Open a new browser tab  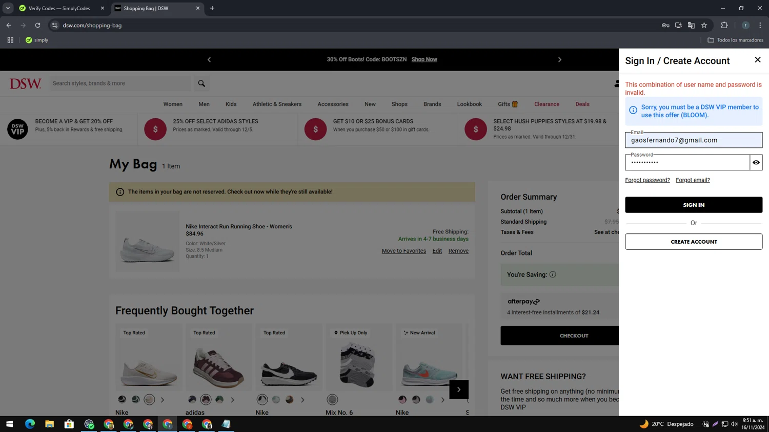pyautogui.click(x=212, y=8)
